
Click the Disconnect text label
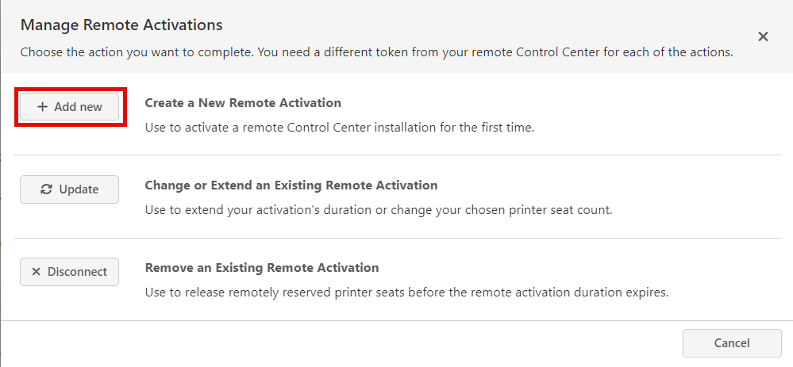click(77, 272)
